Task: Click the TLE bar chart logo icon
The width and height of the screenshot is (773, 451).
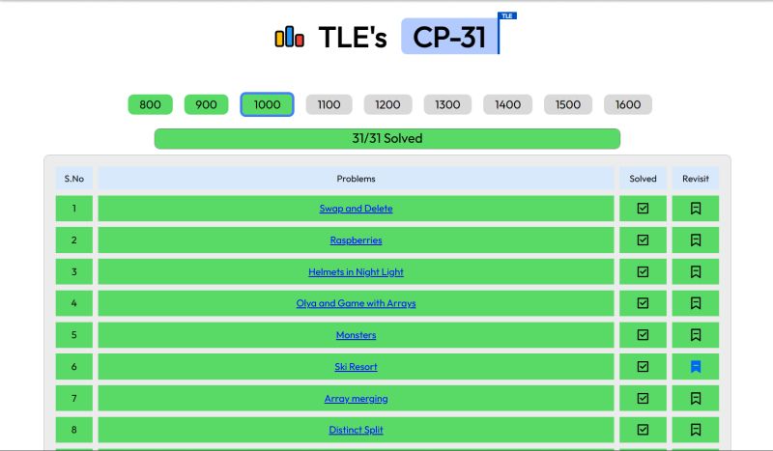Action: coord(289,38)
